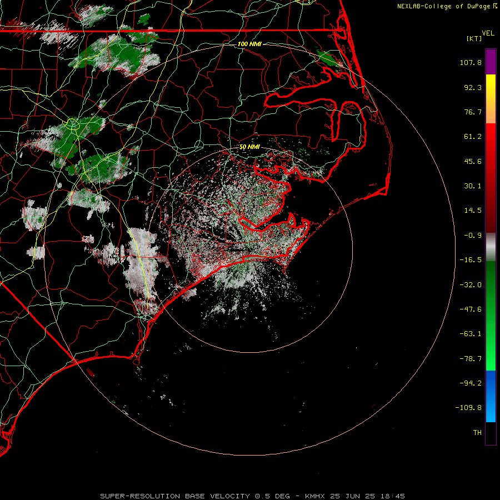Viewport: 500px width, 500px height.
Task: Click the 92.3 velocity scale value
Action: [473, 87]
